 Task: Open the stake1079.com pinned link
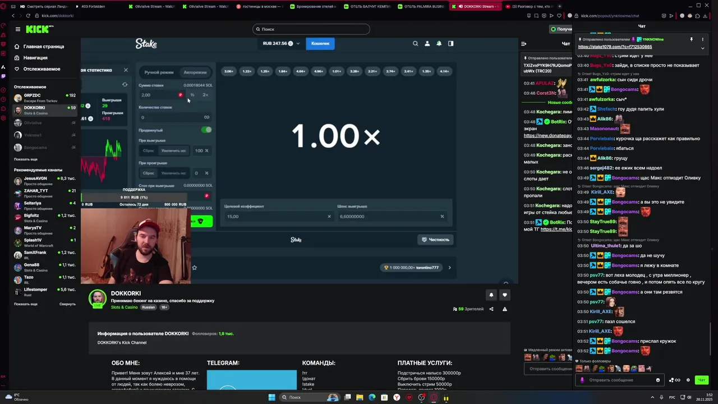click(x=615, y=47)
